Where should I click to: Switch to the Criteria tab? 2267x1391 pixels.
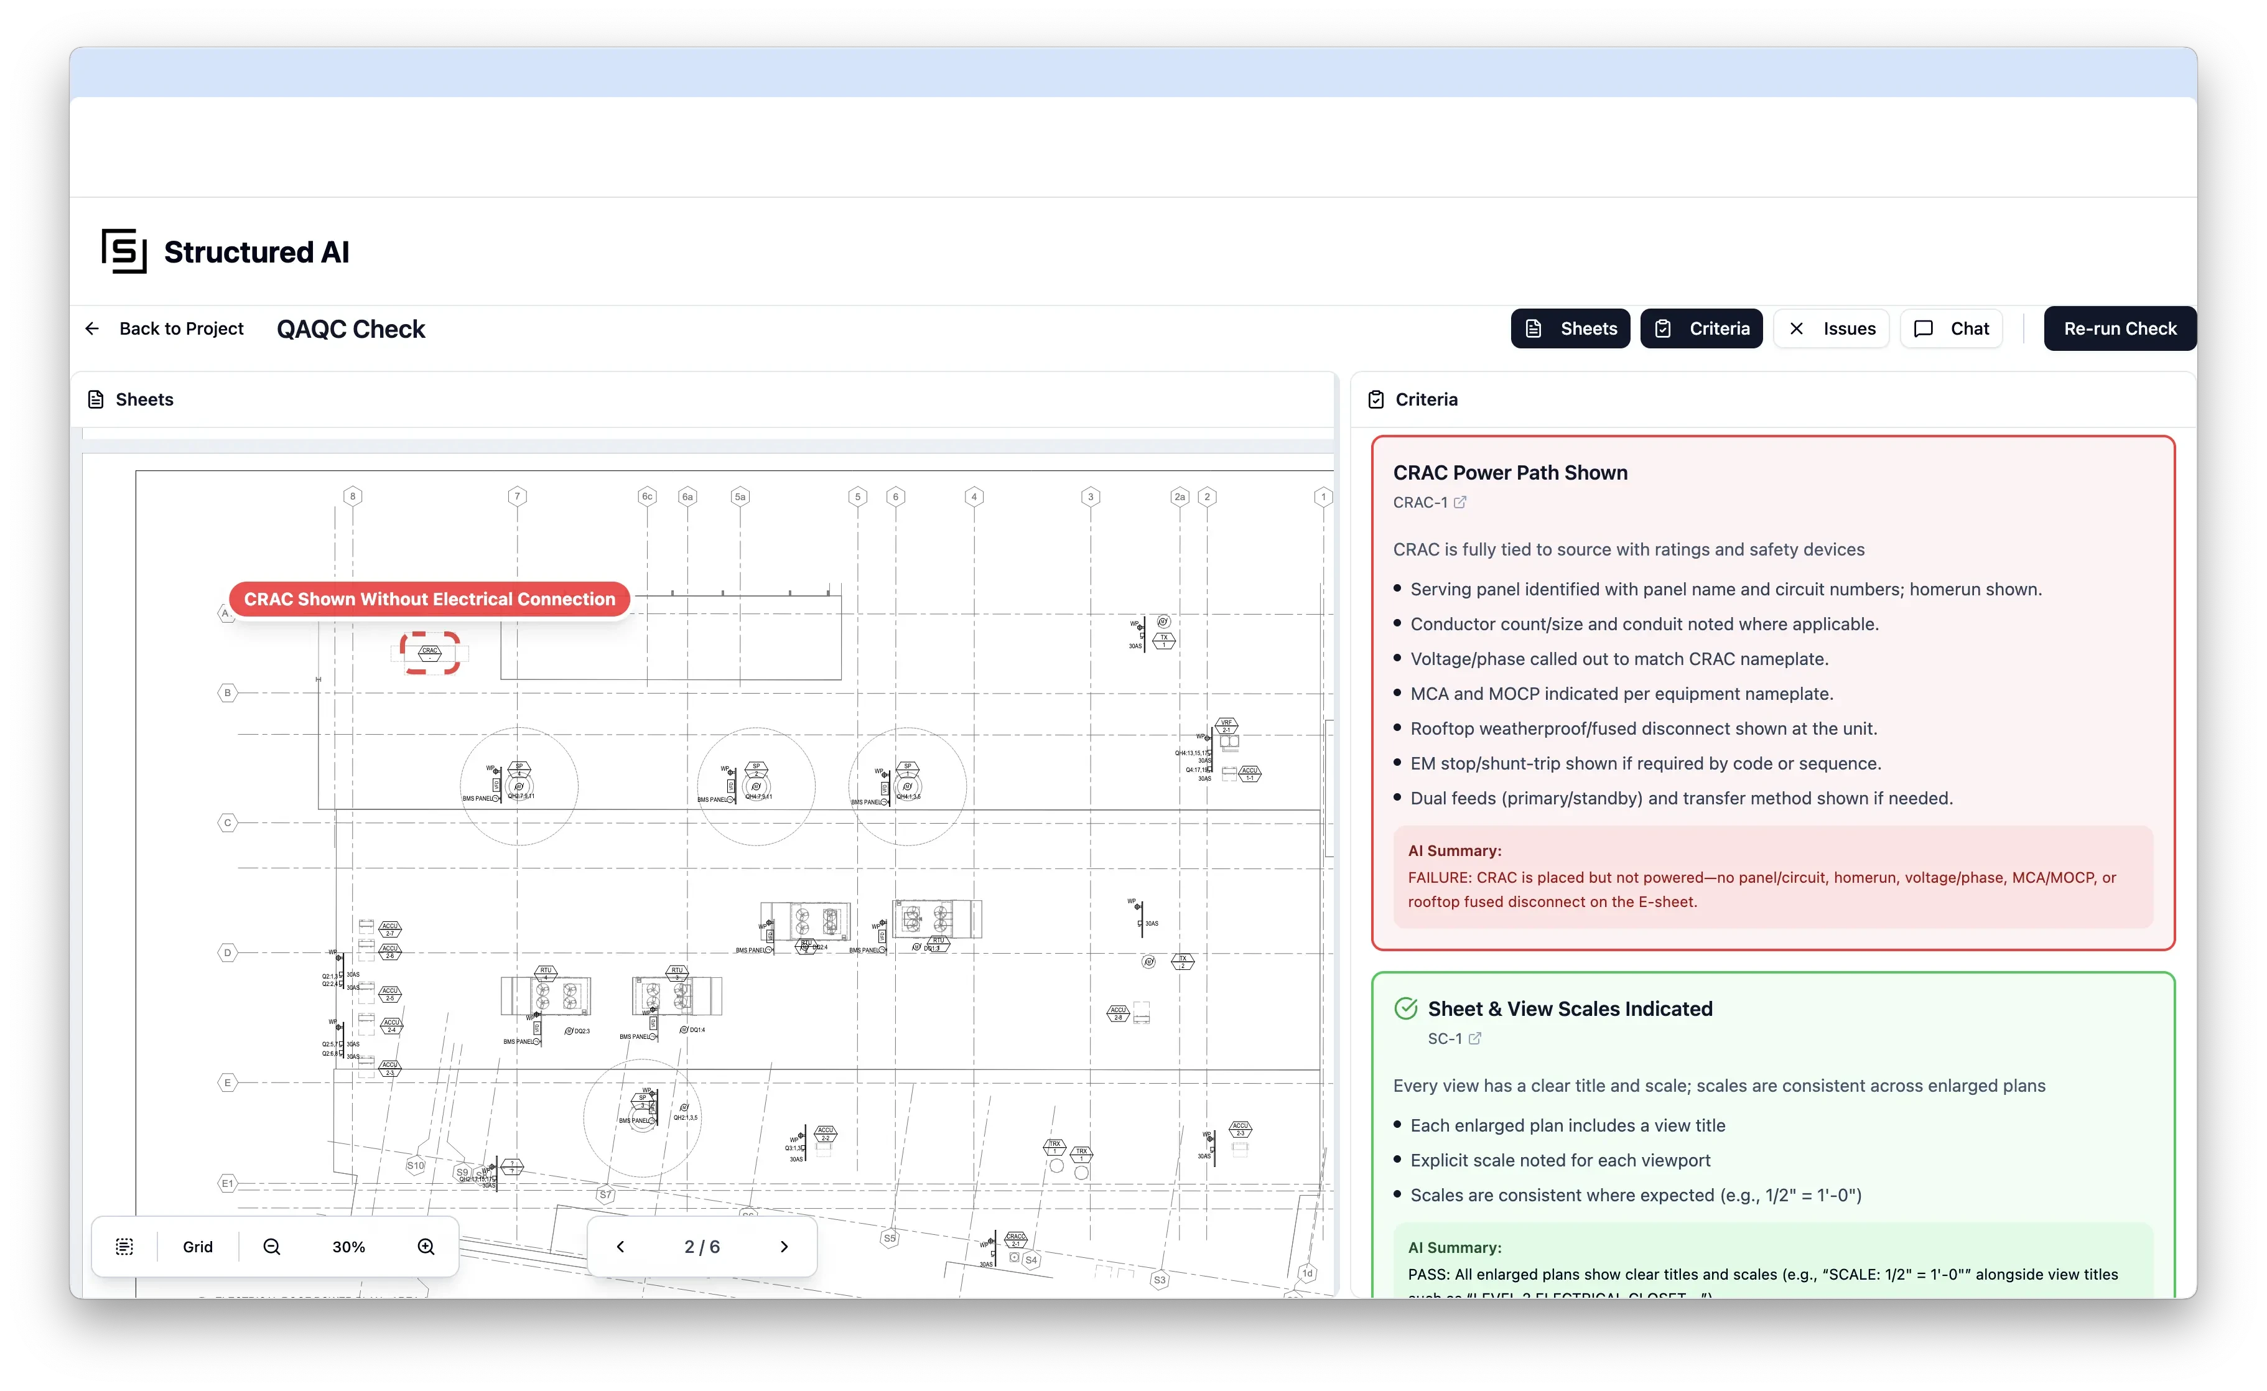click(x=1701, y=328)
